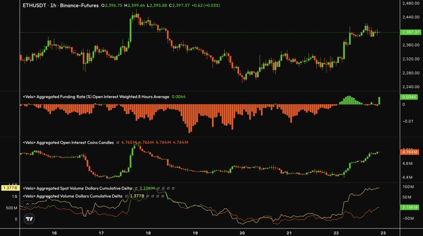Select the Aggregated Funding Rate indicator label
423x236 pixels.
[96, 96]
